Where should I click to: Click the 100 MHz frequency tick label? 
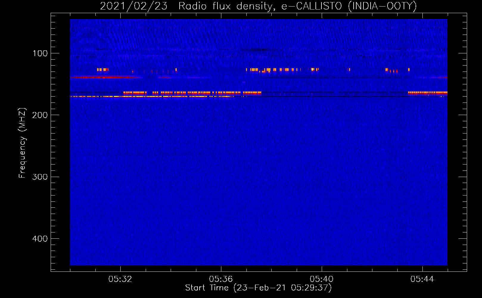pos(40,53)
